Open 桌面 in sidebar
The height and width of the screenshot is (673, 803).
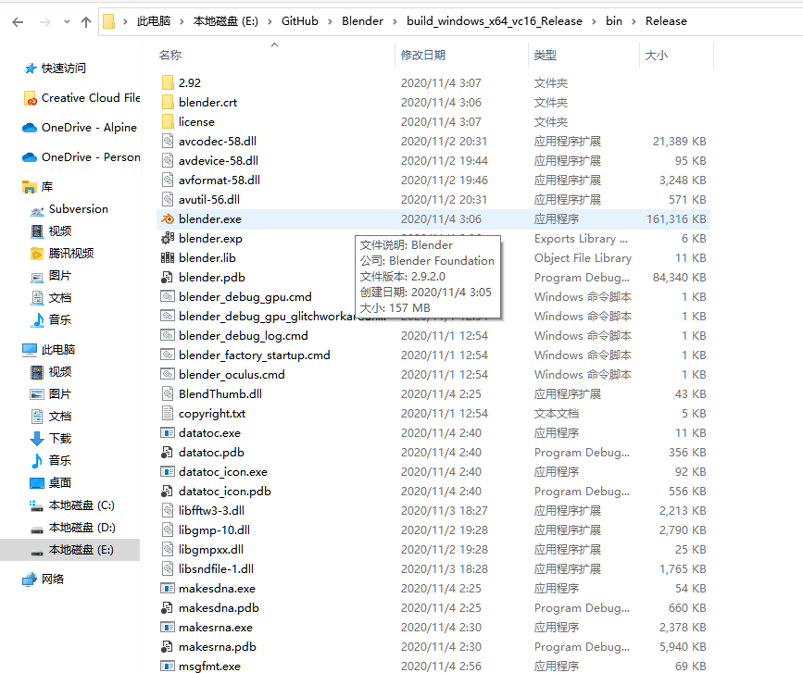[x=60, y=482]
